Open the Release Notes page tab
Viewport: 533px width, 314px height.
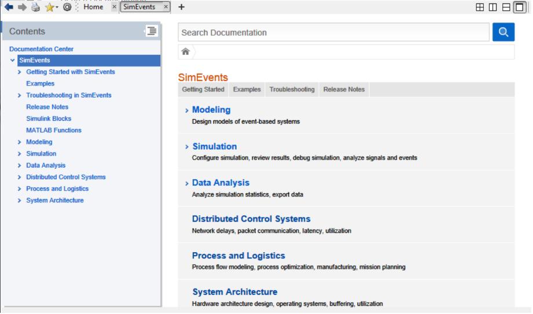click(344, 90)
